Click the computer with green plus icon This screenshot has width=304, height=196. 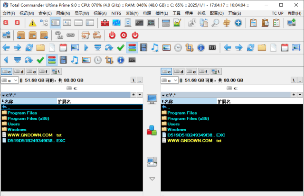click(x=291, y=23)
